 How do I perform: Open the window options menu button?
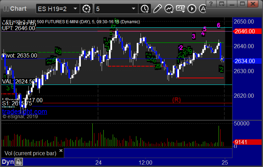[x=221, y=3]
